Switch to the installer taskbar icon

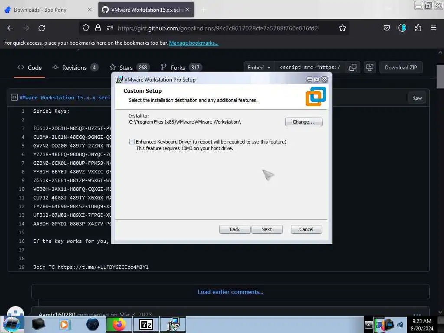click(x=173, y=324)
